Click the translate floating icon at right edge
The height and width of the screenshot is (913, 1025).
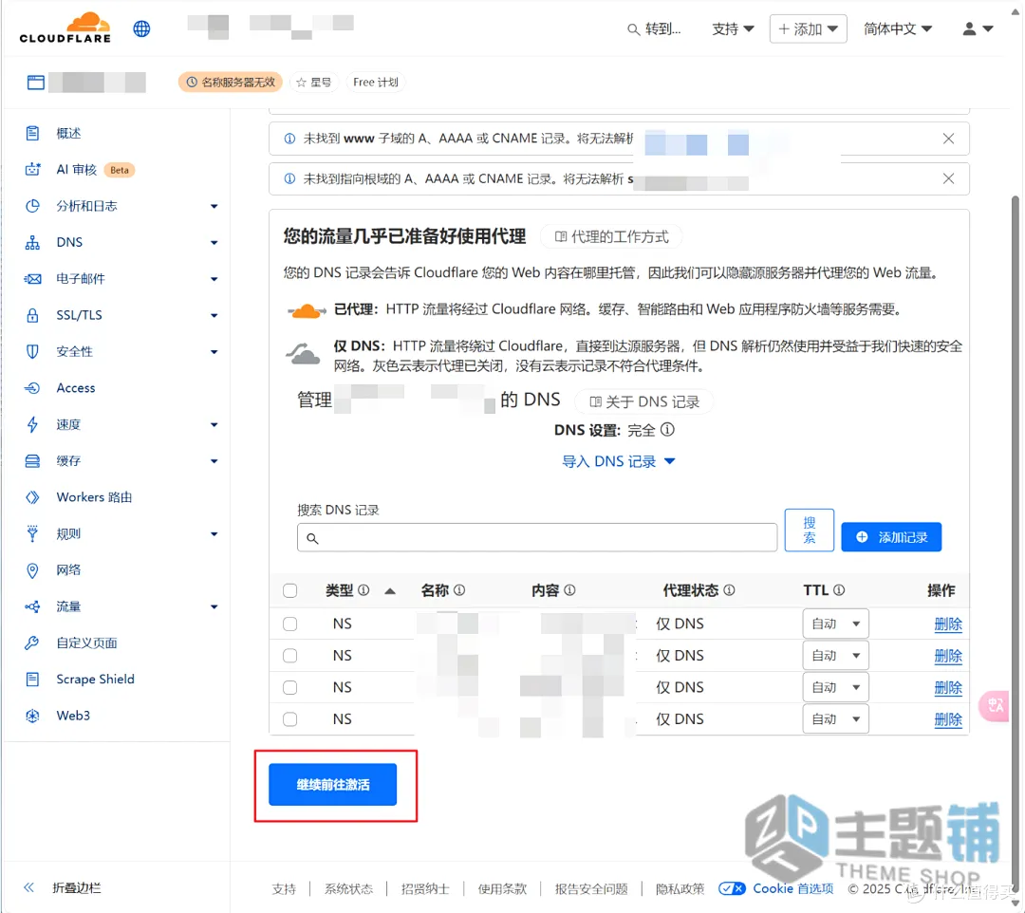click(997, 706)
